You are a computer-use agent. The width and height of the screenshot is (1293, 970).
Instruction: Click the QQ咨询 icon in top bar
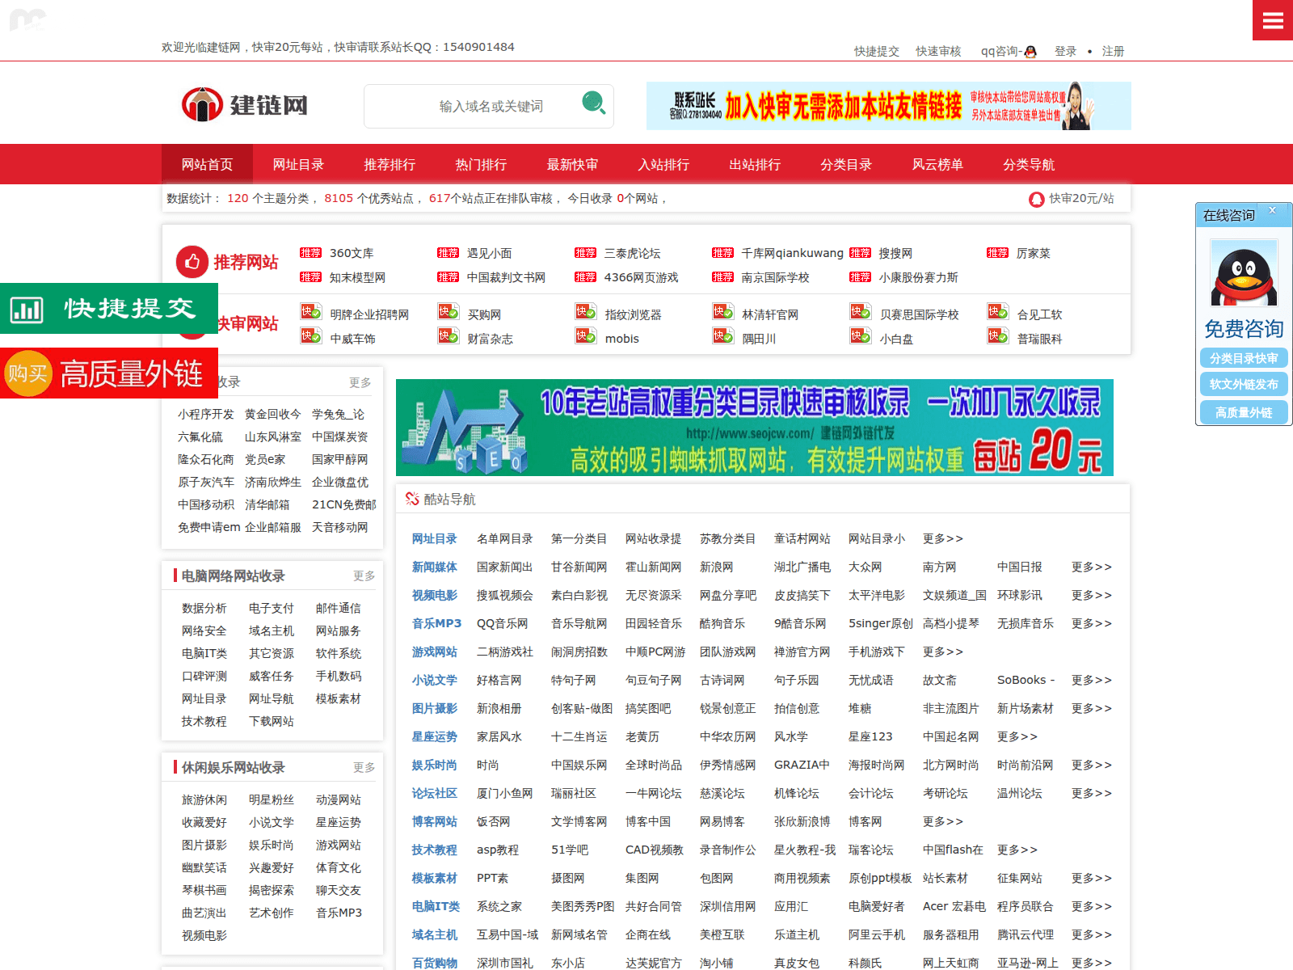pyautogui.click(x=1030, y=52)
